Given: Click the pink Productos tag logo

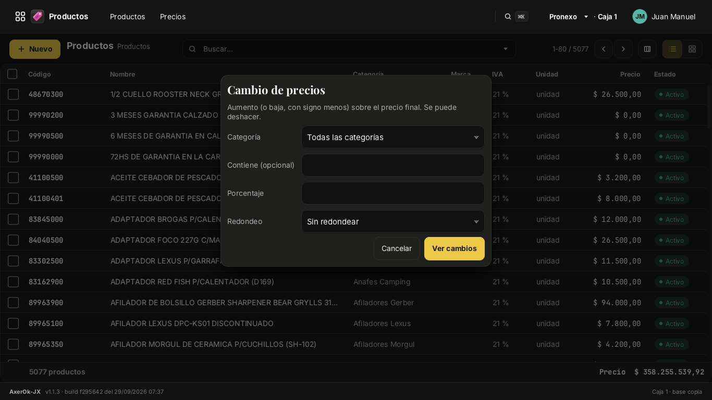Looking at the screenshot, I should coord(38,17).
